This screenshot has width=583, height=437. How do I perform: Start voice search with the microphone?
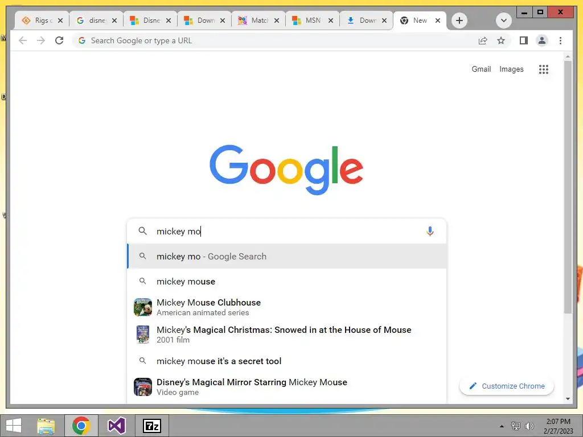coord(430,231)
